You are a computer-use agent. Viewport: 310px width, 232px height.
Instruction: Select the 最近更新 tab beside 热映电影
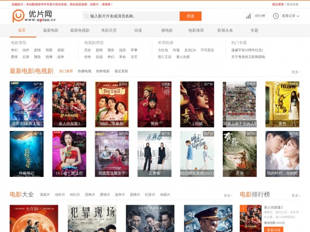(x=121, y=71)
